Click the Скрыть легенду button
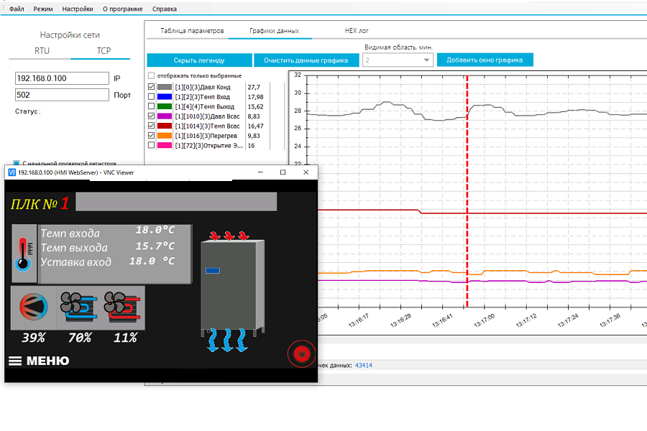 (199, 60)
